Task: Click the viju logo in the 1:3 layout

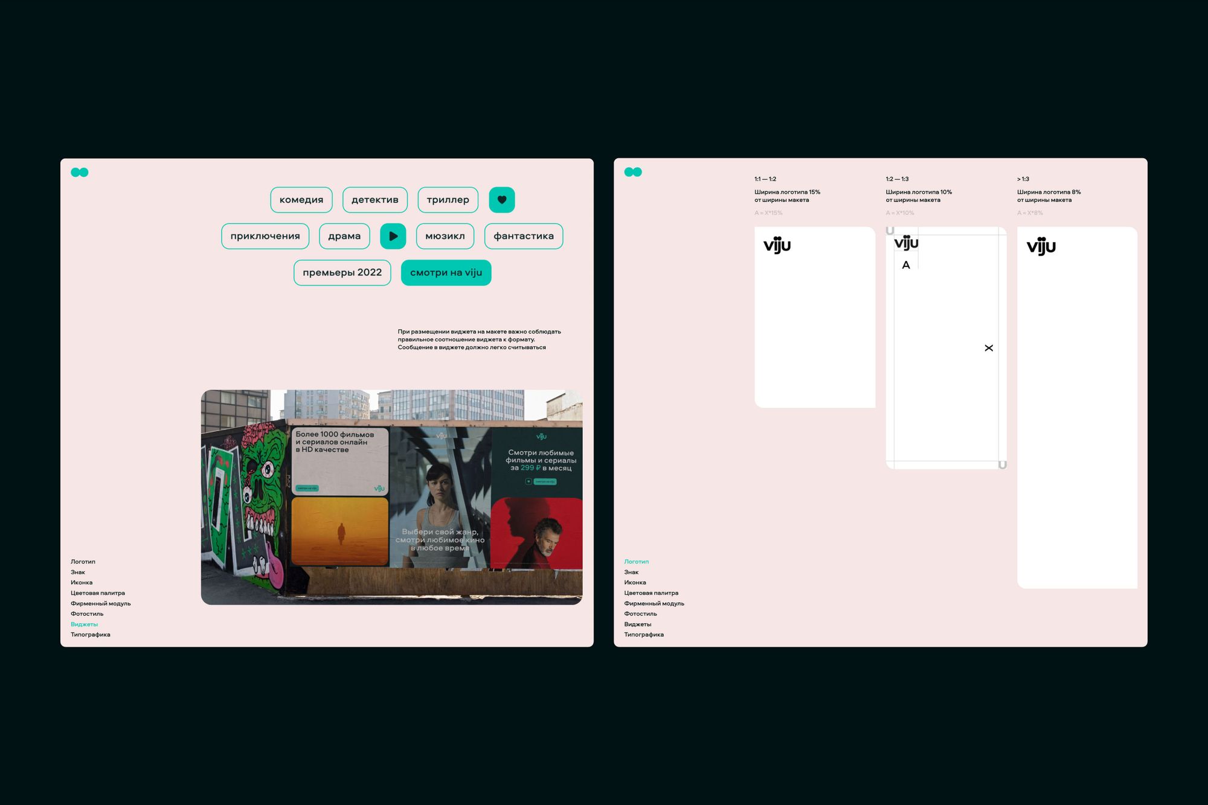Action: coord(1041,246)
